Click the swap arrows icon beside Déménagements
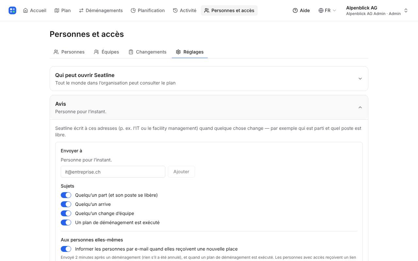 pos(81,10)
